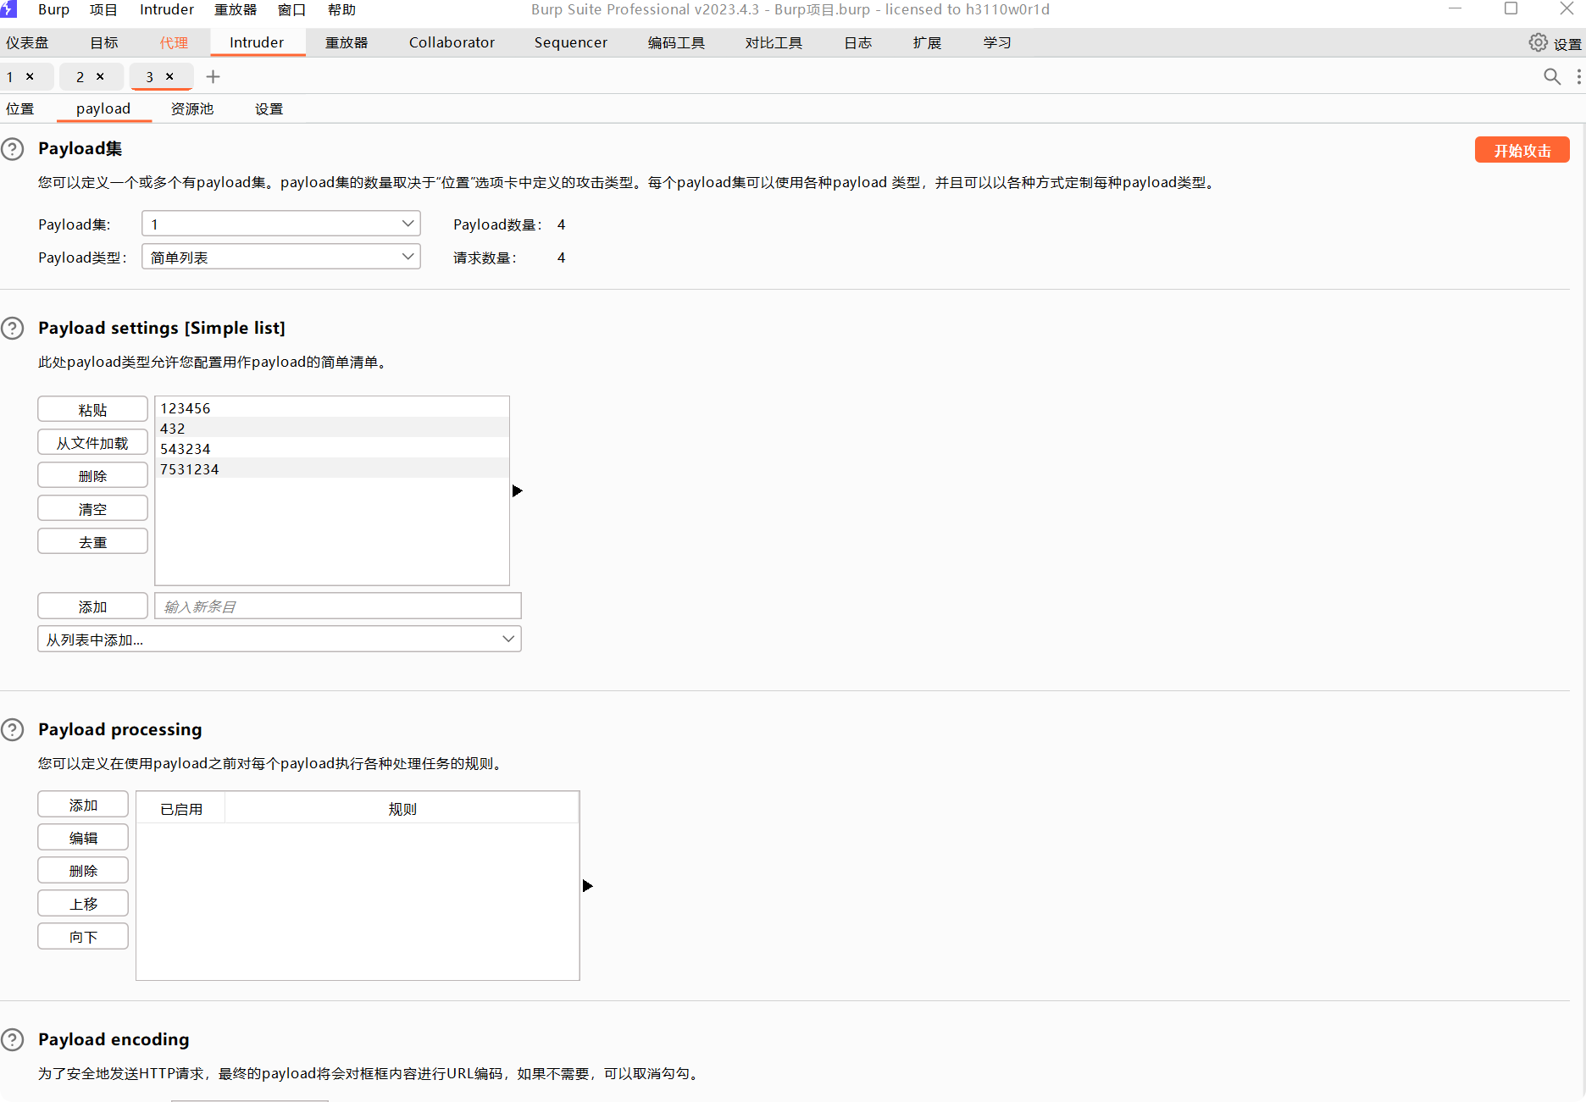Switch to the 扩展 tab
This screenshot has height=1102, width=1586.
click(927, 42)
